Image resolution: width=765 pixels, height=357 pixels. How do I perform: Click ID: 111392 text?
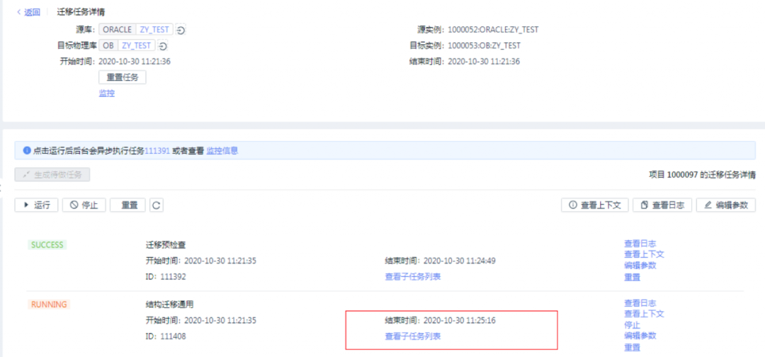(x=166, y=276)
